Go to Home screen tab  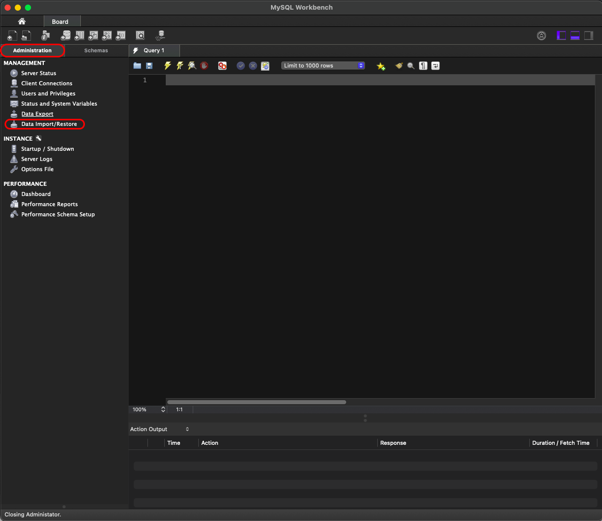tap(22, 21)
